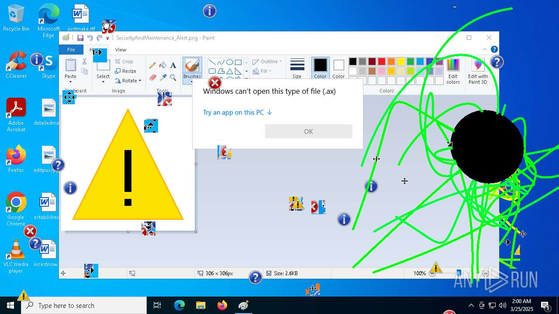This screenshot has height=314, width=559.
Task: Select the Eraser tool
Action: tap(152, 78)
